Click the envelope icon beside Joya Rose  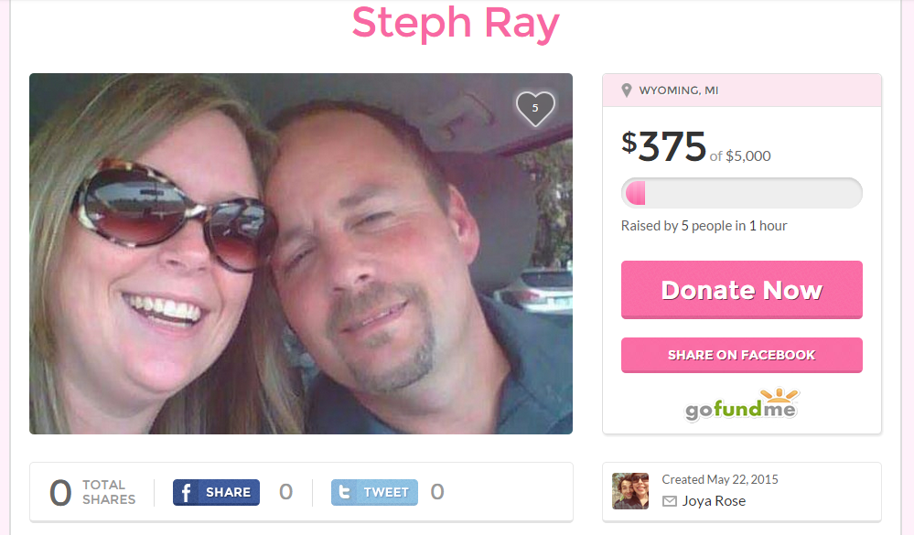(670, 501)
